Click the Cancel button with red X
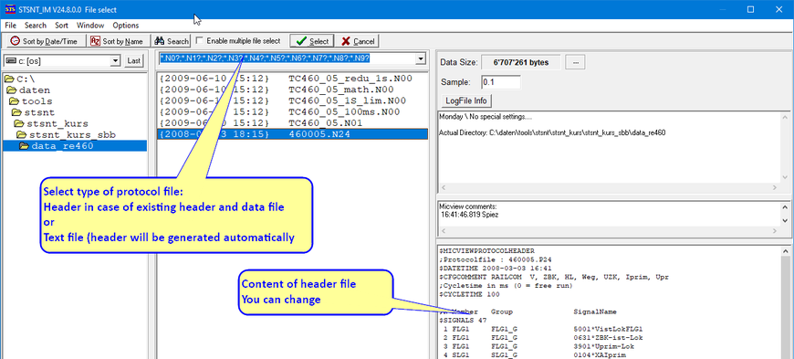 click(358, 41)
